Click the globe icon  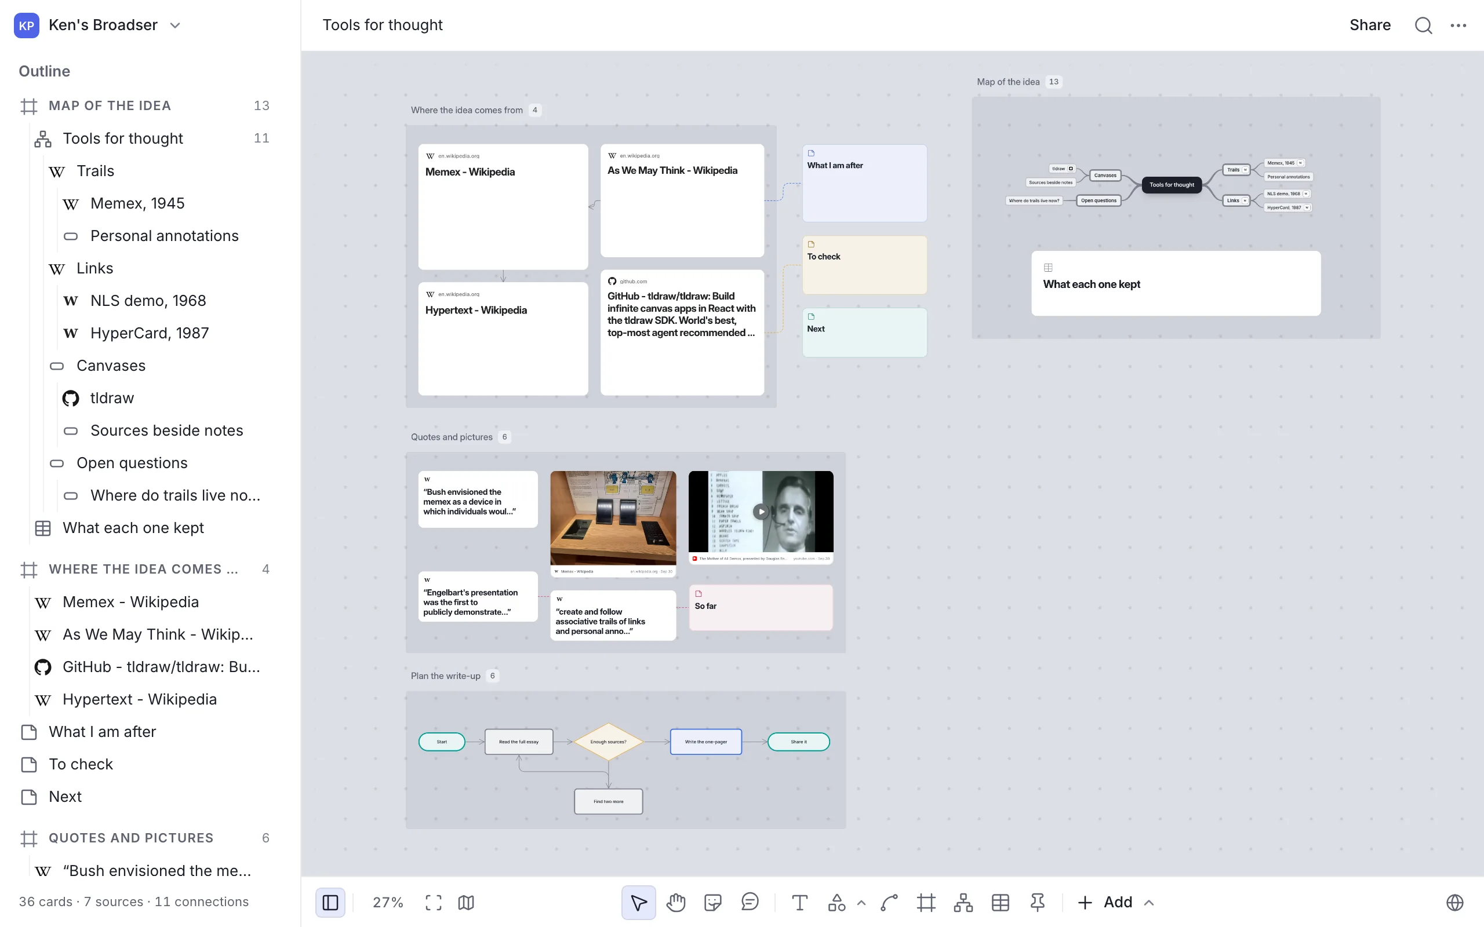pos(1454,902)
